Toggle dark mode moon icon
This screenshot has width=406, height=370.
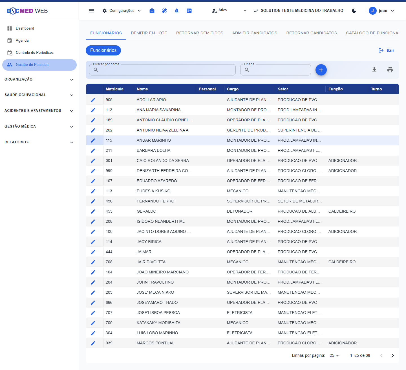[354, 11]
